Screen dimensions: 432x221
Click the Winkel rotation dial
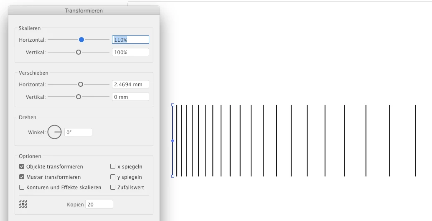coord(55,132)
